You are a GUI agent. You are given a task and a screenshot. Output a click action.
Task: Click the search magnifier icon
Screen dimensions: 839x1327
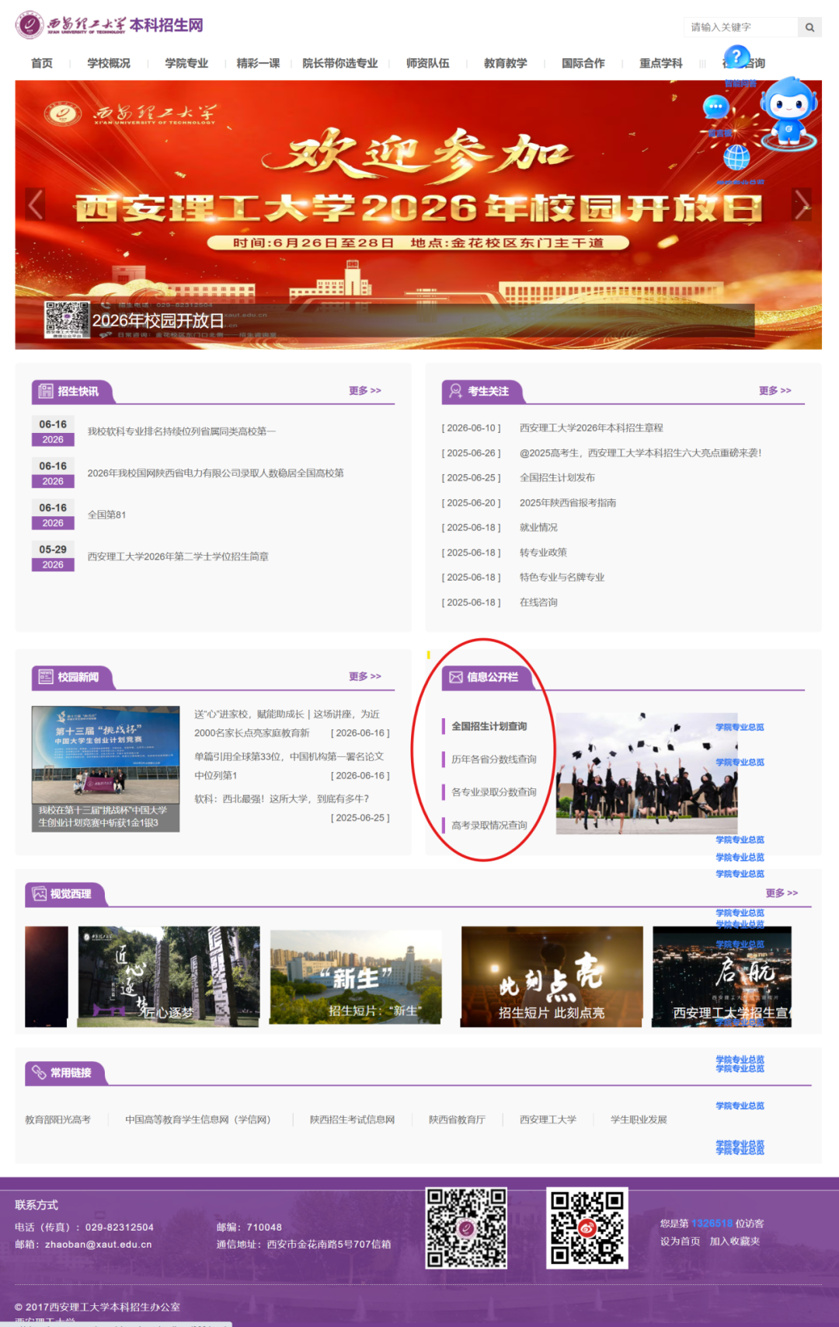(x=809, y=27)
